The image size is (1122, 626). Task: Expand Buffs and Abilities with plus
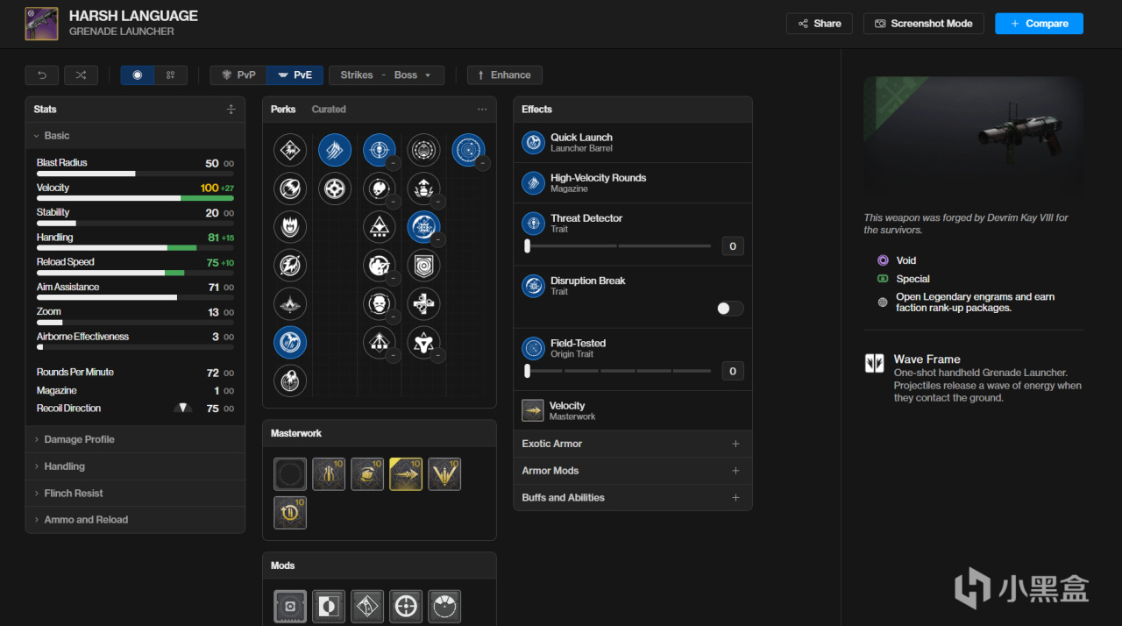[x=735, y=498]
